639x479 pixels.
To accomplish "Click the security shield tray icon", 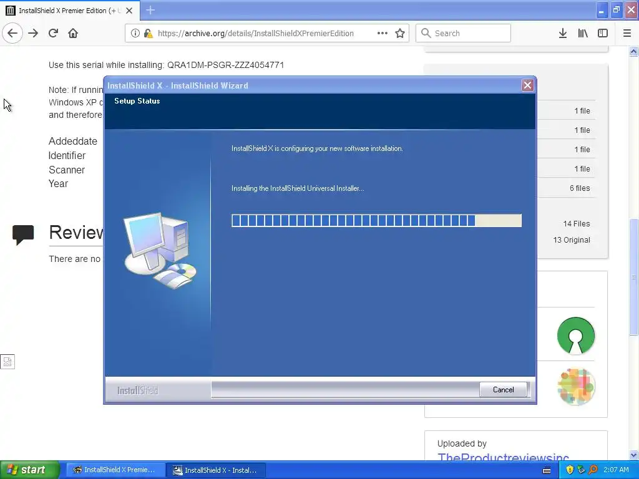I will pos(570,470).
